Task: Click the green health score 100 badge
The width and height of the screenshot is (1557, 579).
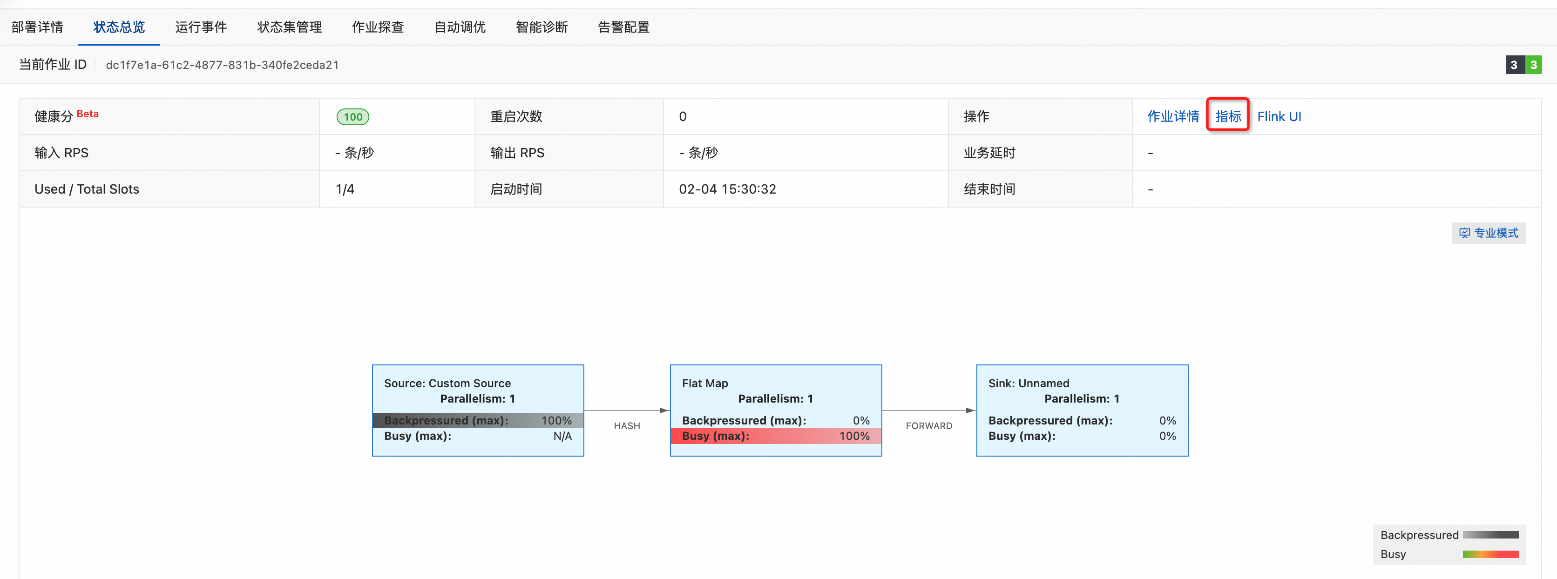Action: [352, 117]
